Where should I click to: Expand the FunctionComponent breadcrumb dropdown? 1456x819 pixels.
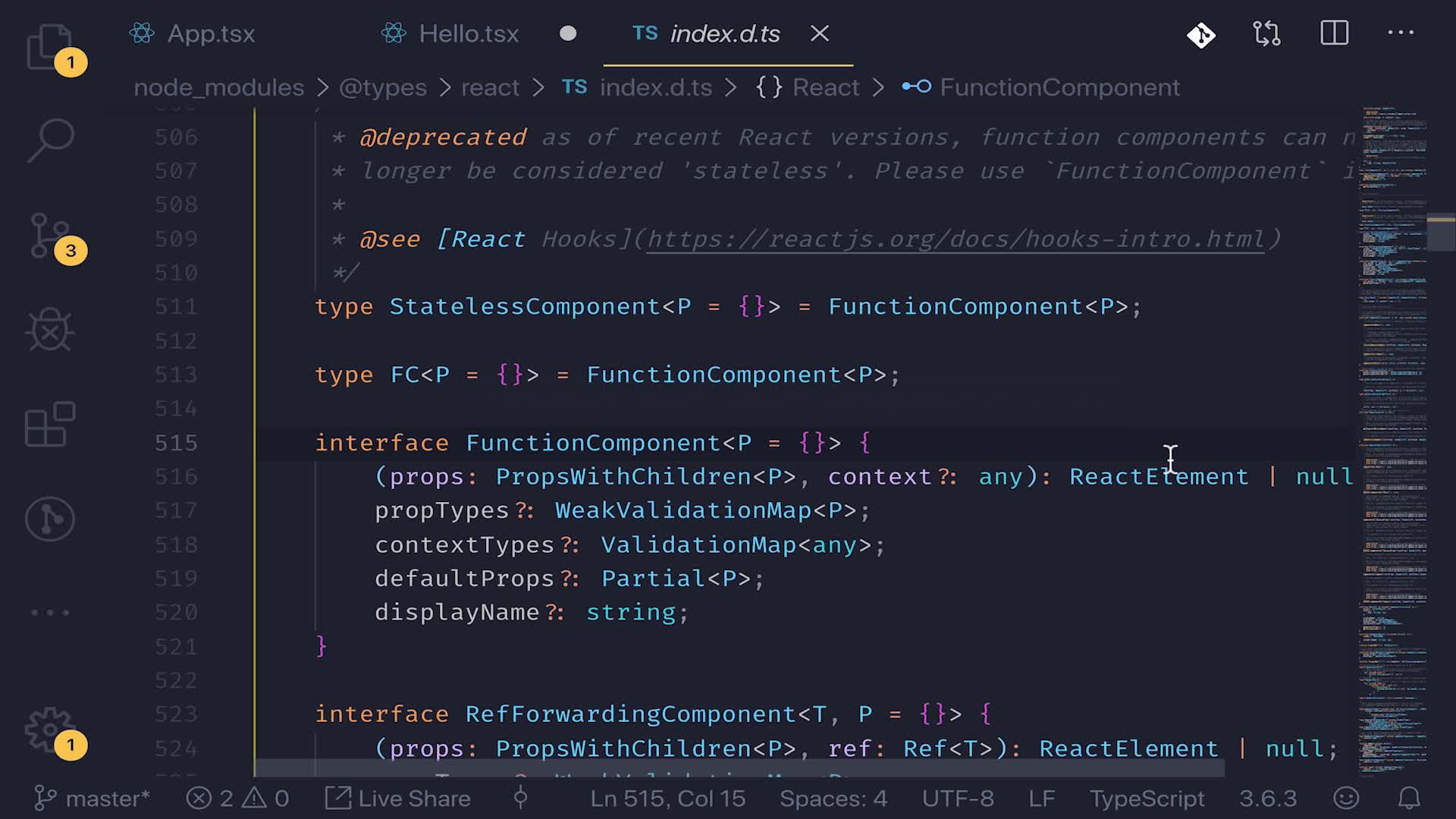[1059, 87]
